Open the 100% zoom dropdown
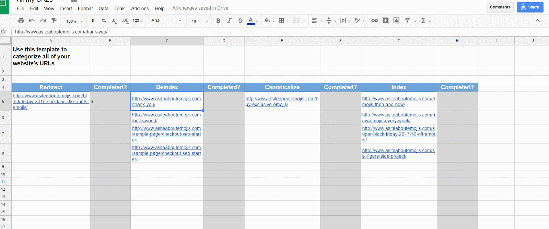This screenshot has width=549, height=229. [x=74, y=21]
